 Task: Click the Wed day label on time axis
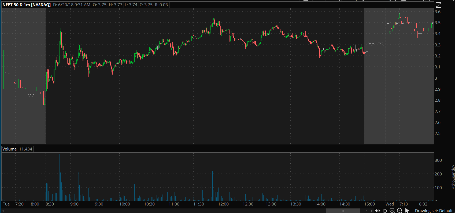390,204
